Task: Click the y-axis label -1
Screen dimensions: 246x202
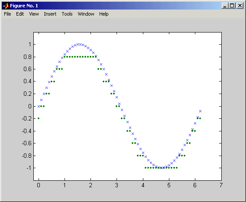Action: tap(29, 168)
